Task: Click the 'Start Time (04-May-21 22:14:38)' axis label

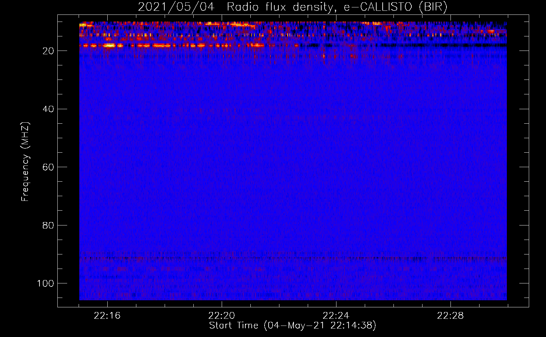Action: (292, 326)
